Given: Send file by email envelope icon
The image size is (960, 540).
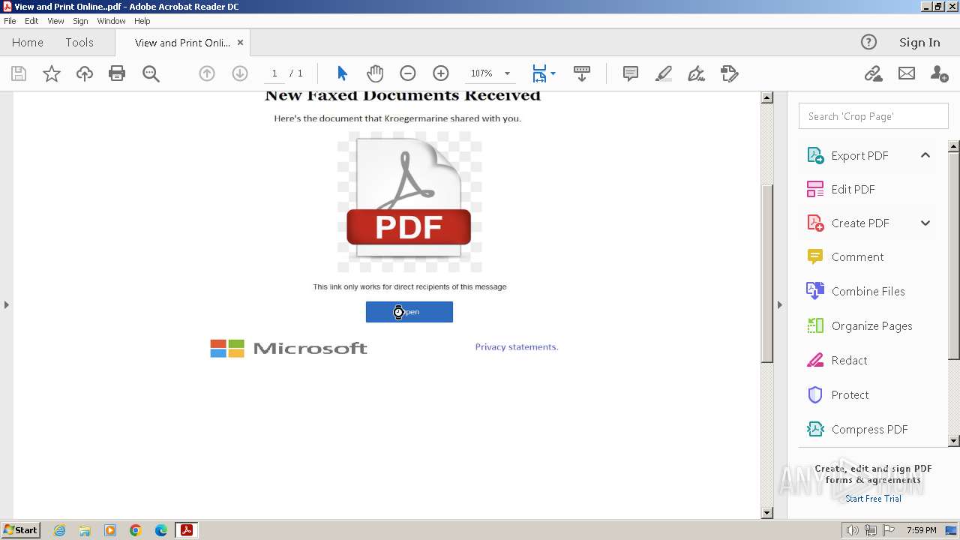Looking at the screenshot, I should click(907, 73).
